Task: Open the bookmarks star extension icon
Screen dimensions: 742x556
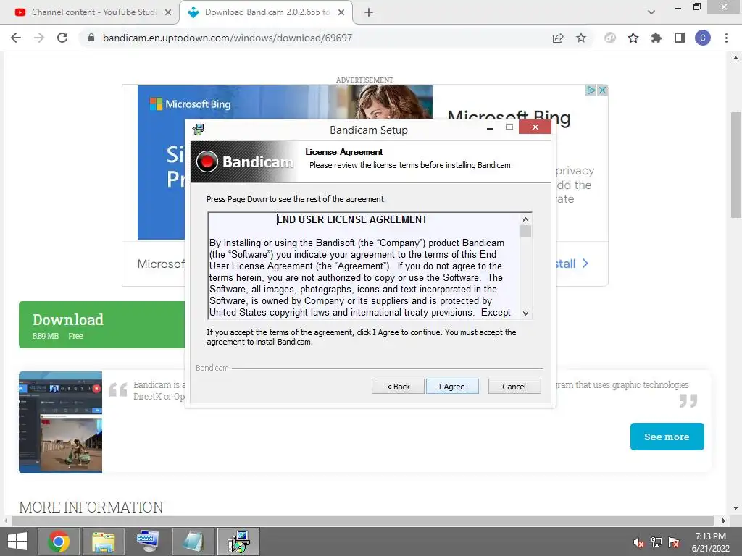Action: pyautogui.click(x=633, y=38)
